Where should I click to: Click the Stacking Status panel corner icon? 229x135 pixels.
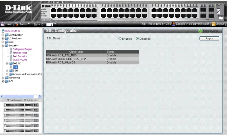pos(40,100)
